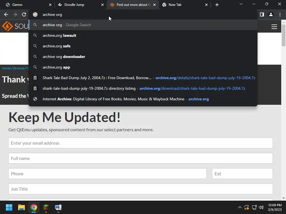Select 'archive.org safe' suggestion
Screen dimensions: 286x214
pyautogui.click(x=143, y=46)
